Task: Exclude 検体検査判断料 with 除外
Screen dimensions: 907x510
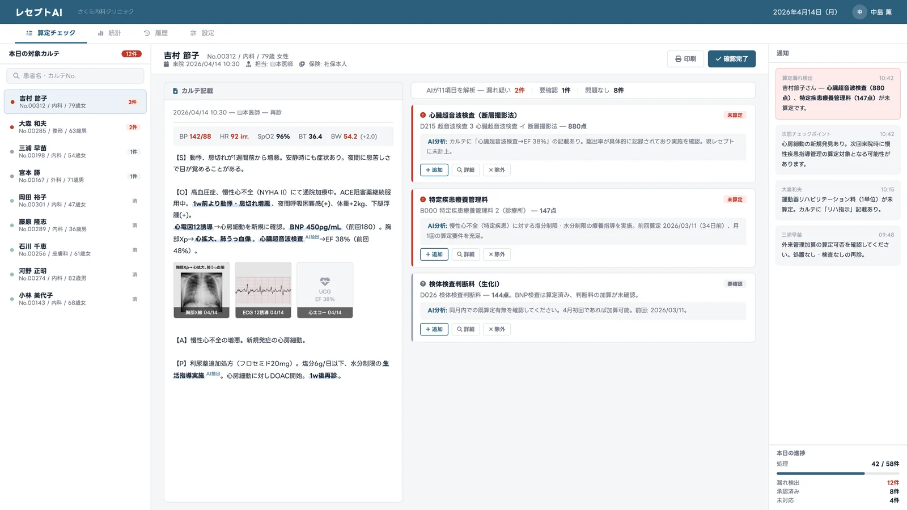Action: click(497, 329)
